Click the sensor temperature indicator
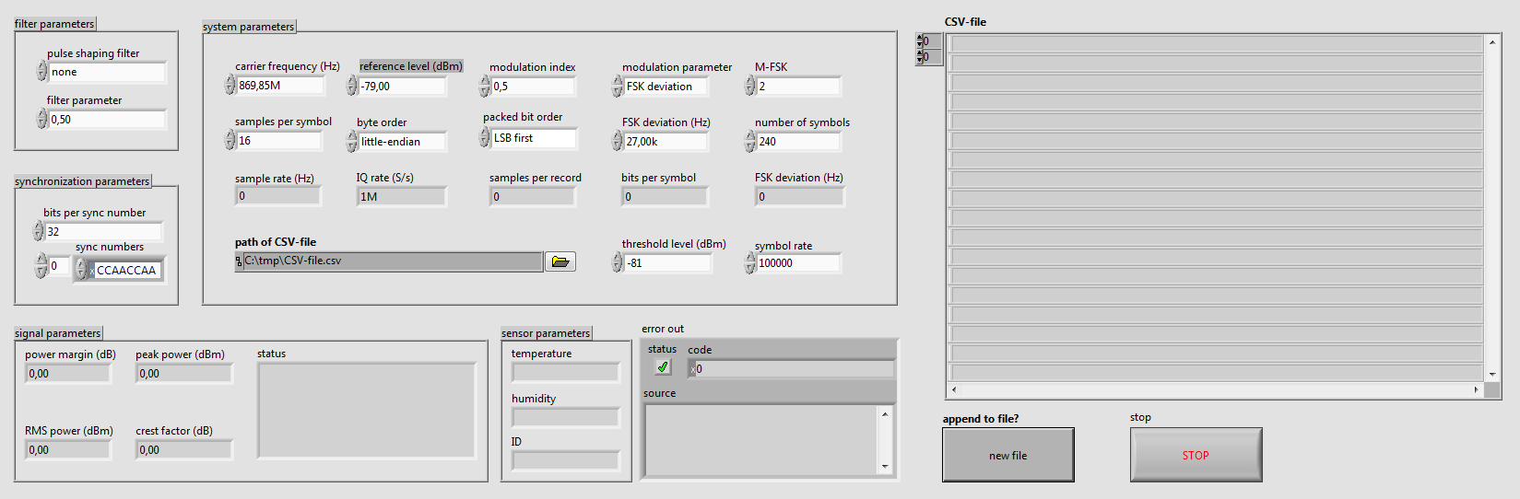 click(565, 372)
